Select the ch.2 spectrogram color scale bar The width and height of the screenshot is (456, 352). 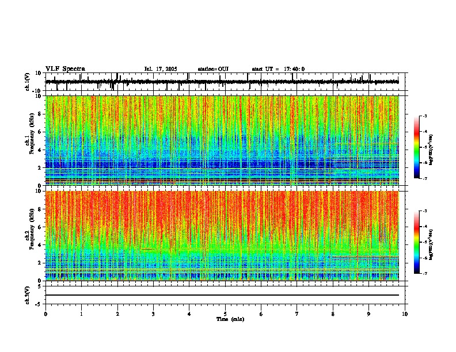coord(417,242)
